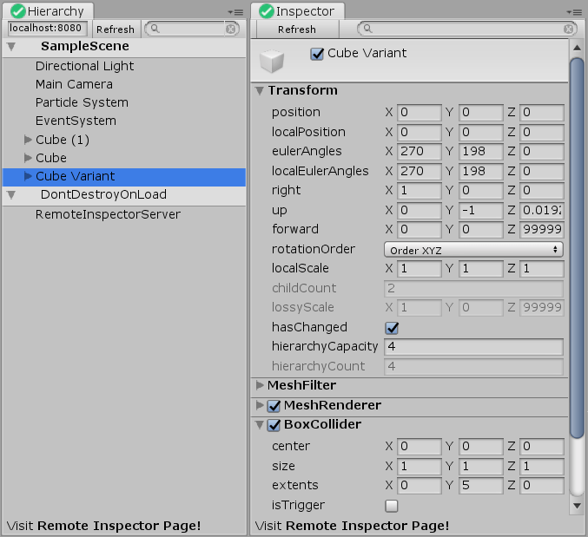Click the forward Z field
This screenshot has height=537, width=588.
pyautogui.click(x=542, y=230)
